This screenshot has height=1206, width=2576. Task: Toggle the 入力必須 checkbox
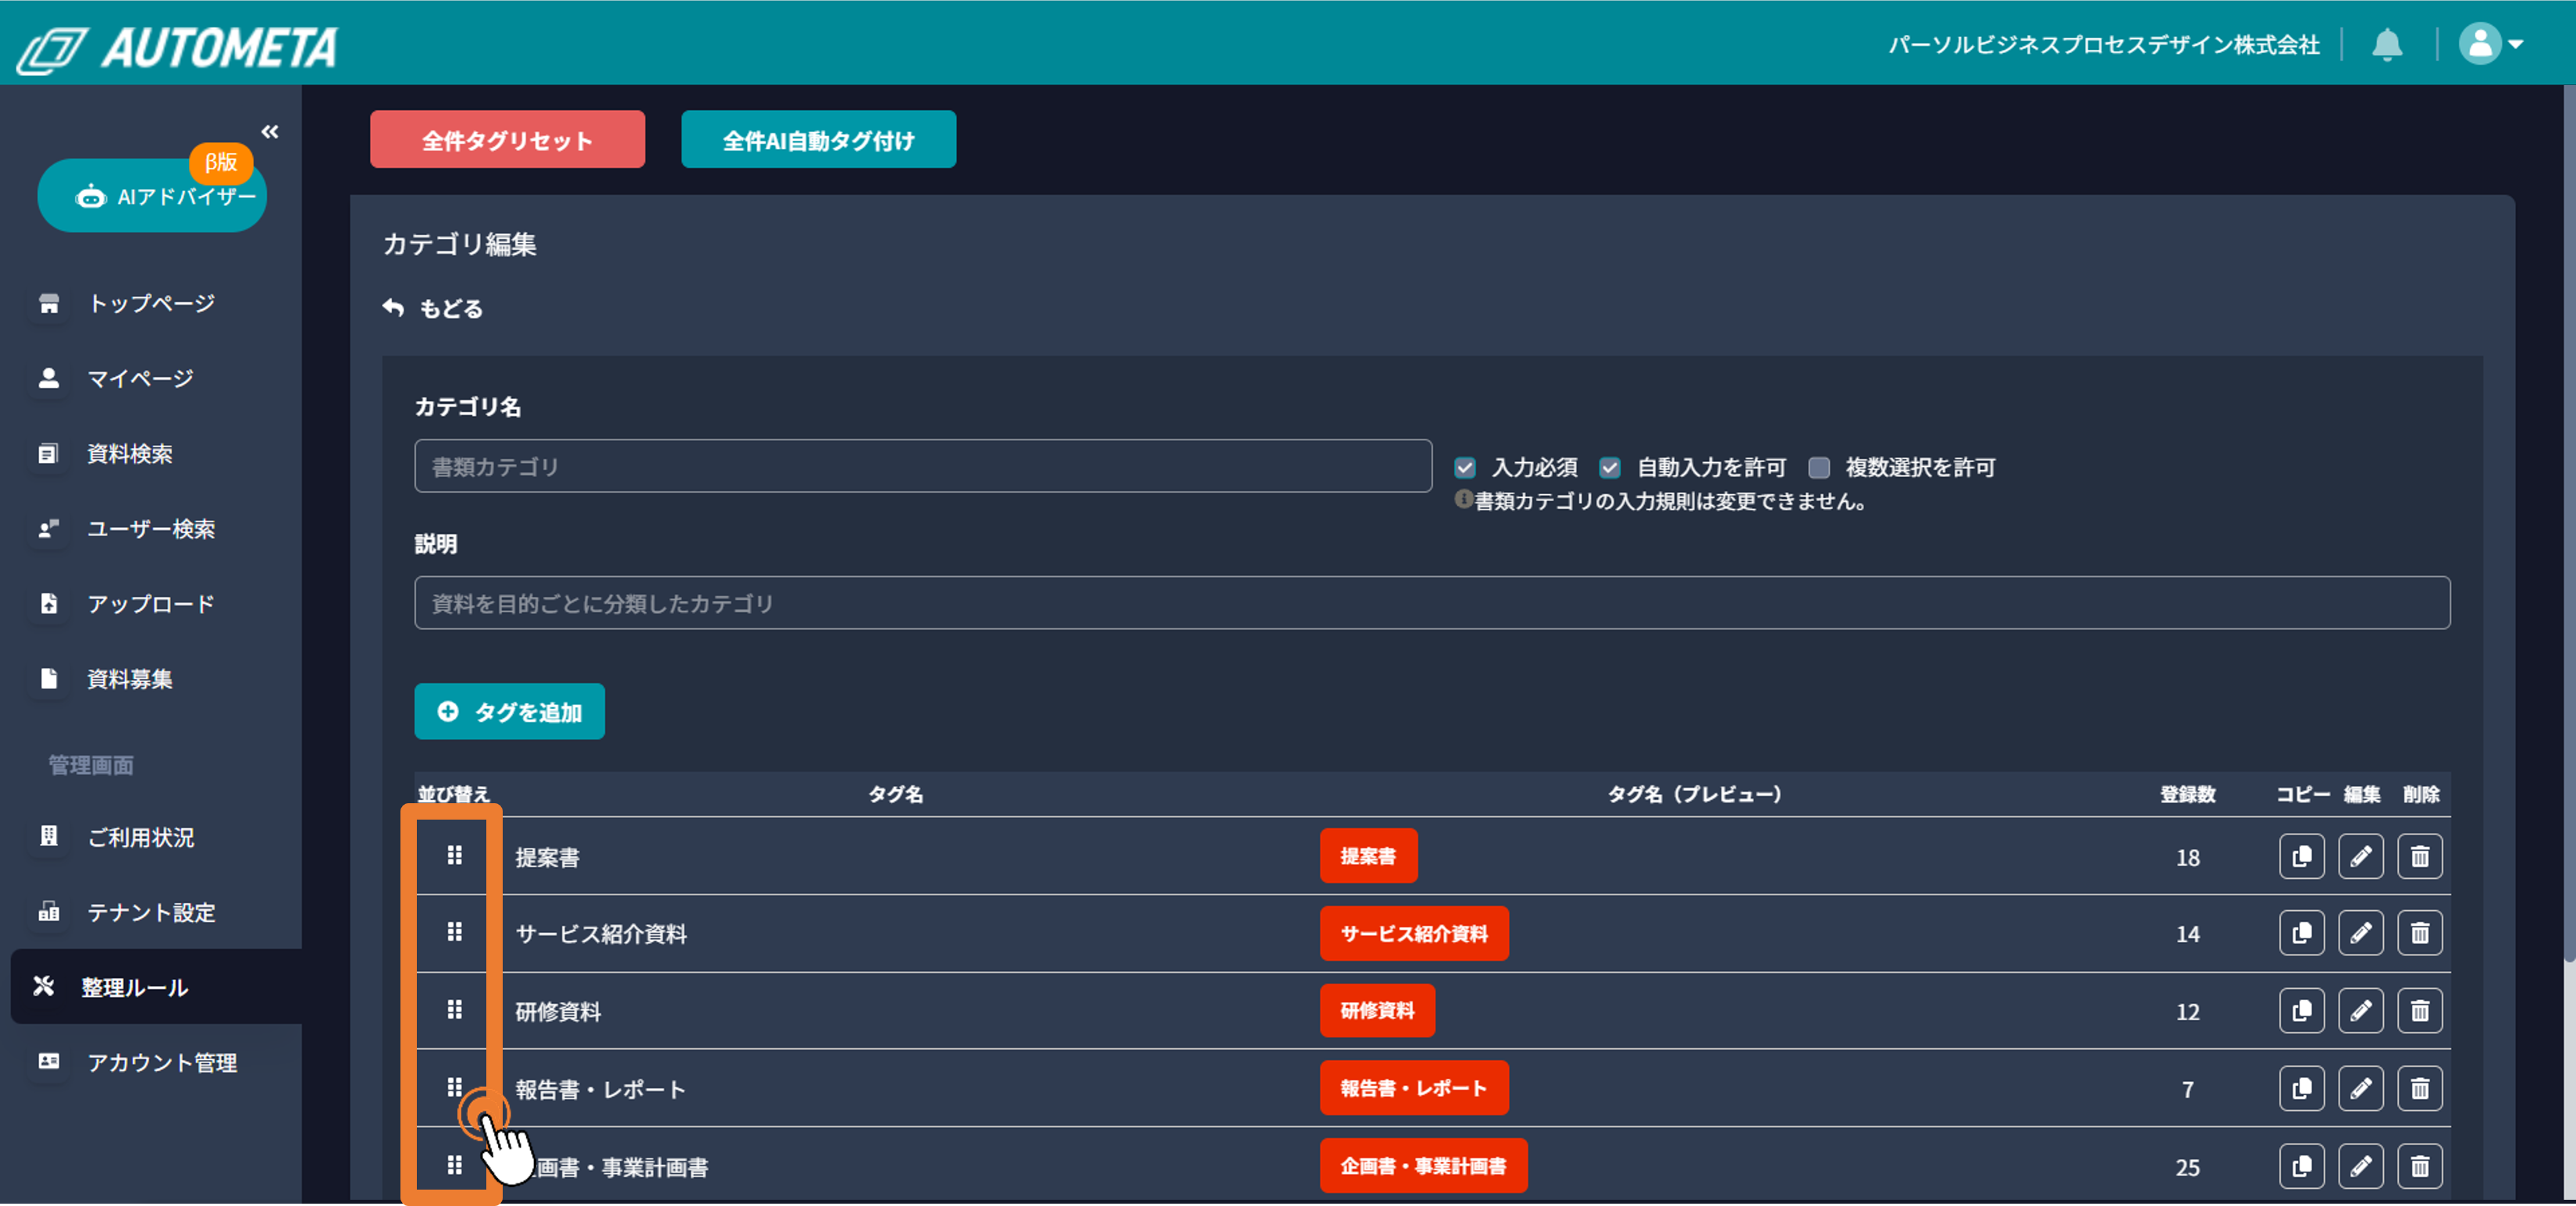click(x=1465, y=468)
